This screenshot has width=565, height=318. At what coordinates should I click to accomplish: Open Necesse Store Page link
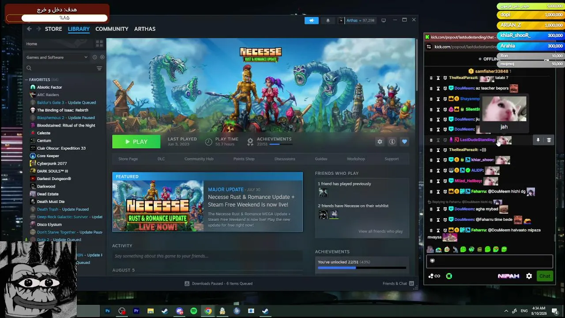(128, 159)
